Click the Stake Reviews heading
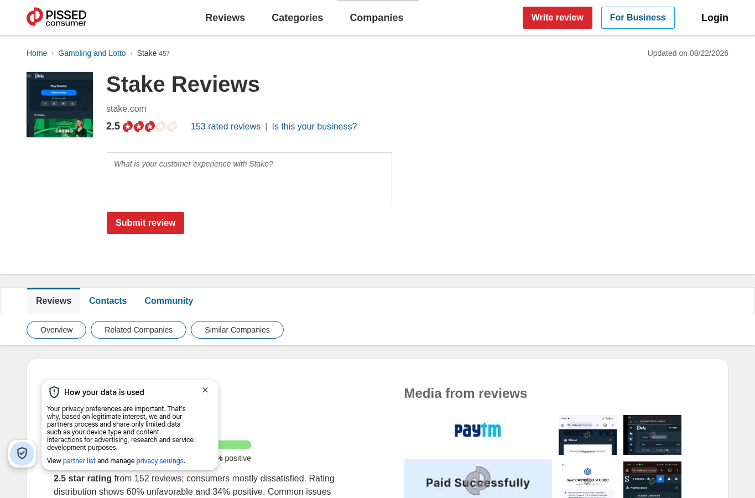The width and height of the screenshot is (755, 498). [183, 85]
